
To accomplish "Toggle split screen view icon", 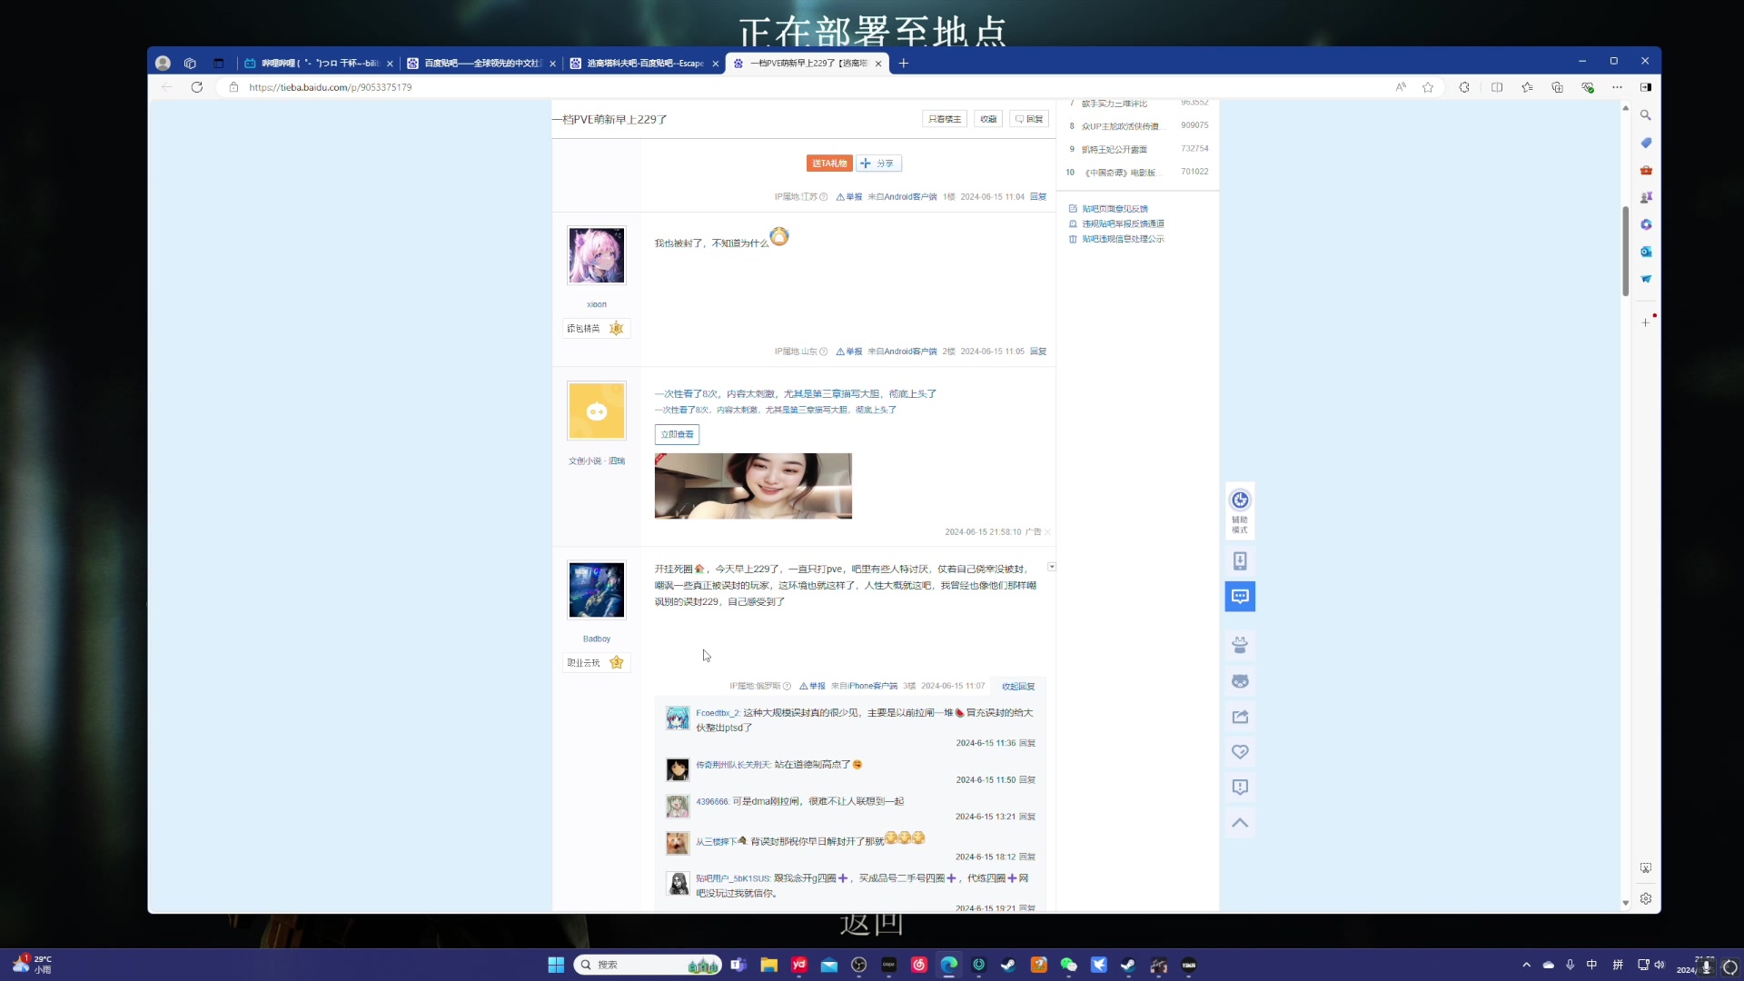I will pyautogui.click(x=1497, y=87).
